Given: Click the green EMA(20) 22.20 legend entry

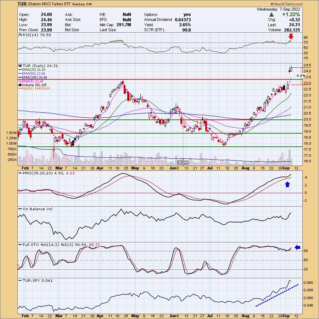Looking at the screenshot, I should [32, 70].
